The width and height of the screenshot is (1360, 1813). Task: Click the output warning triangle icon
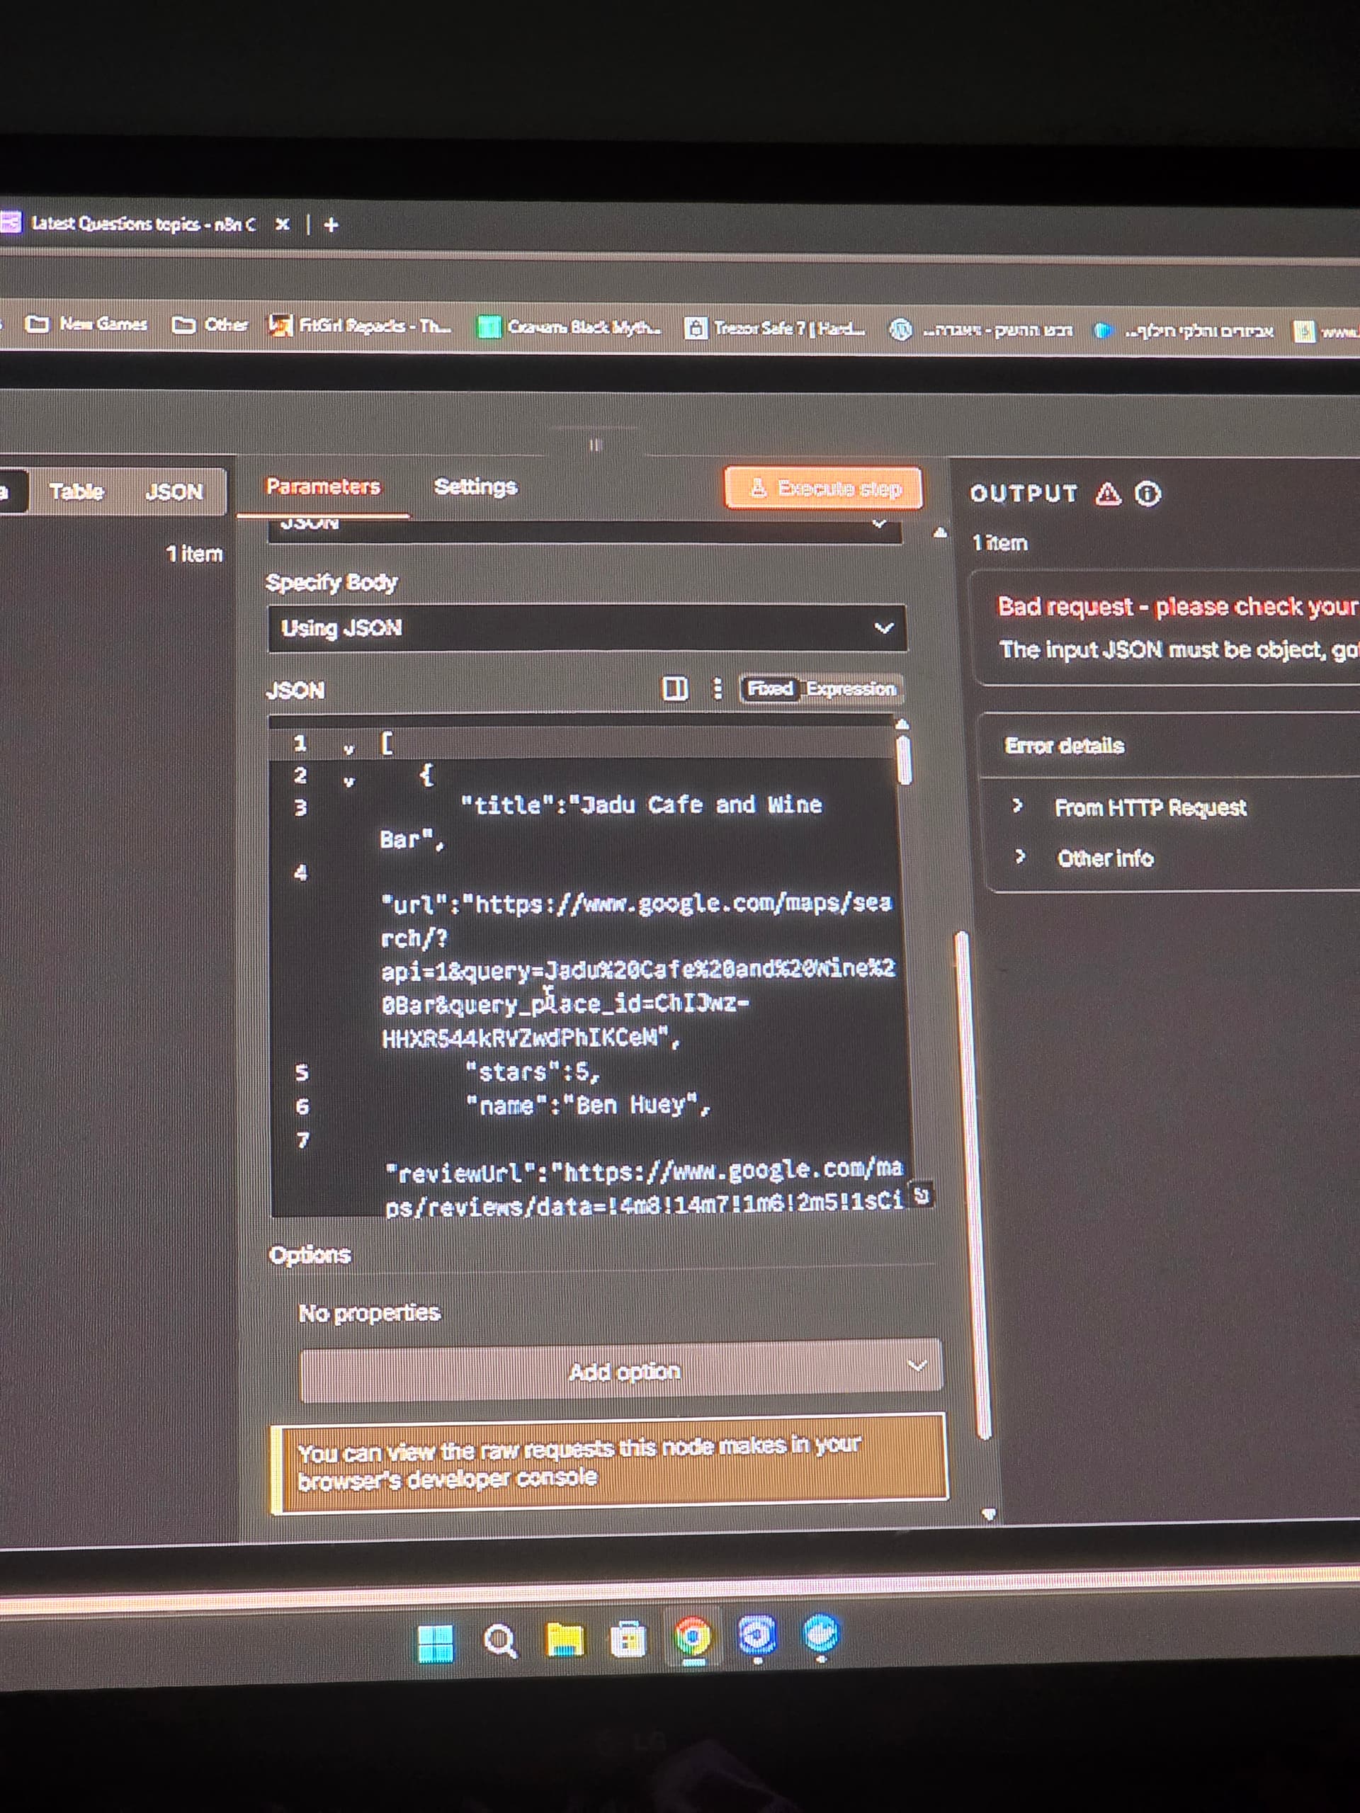[x=1108, y=494]
